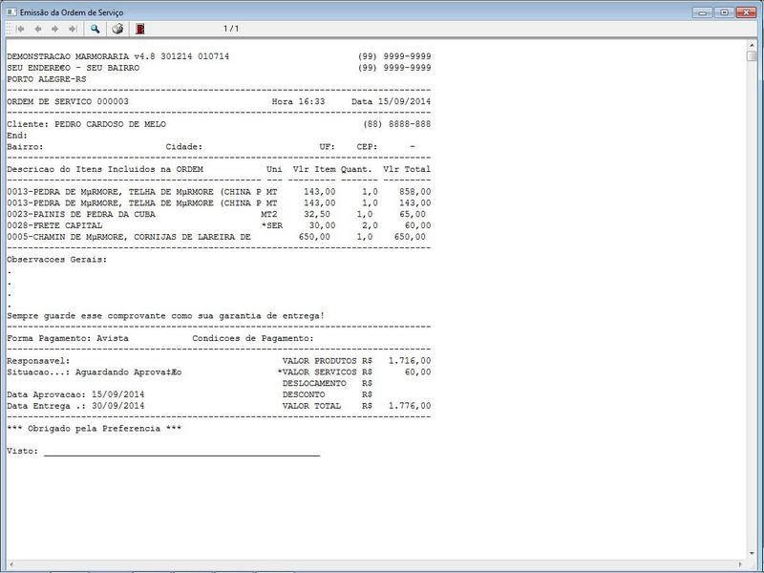
Task: Click the toolbar grip handle
Action: (7, 29)
